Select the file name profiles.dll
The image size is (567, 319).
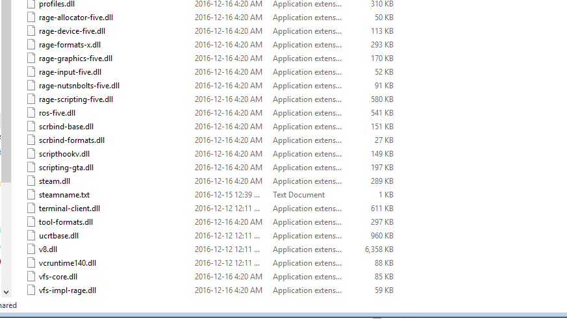tap(57, 4)
